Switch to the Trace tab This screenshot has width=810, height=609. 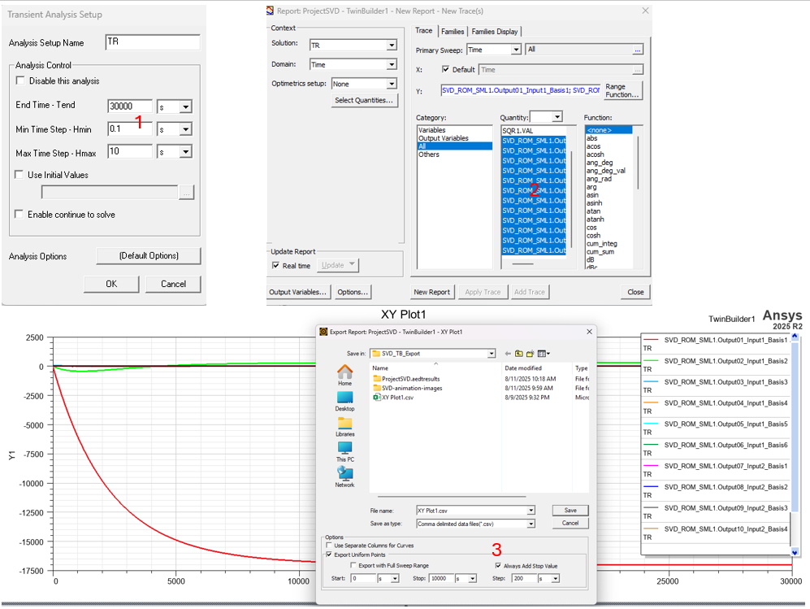pos(424,31)
